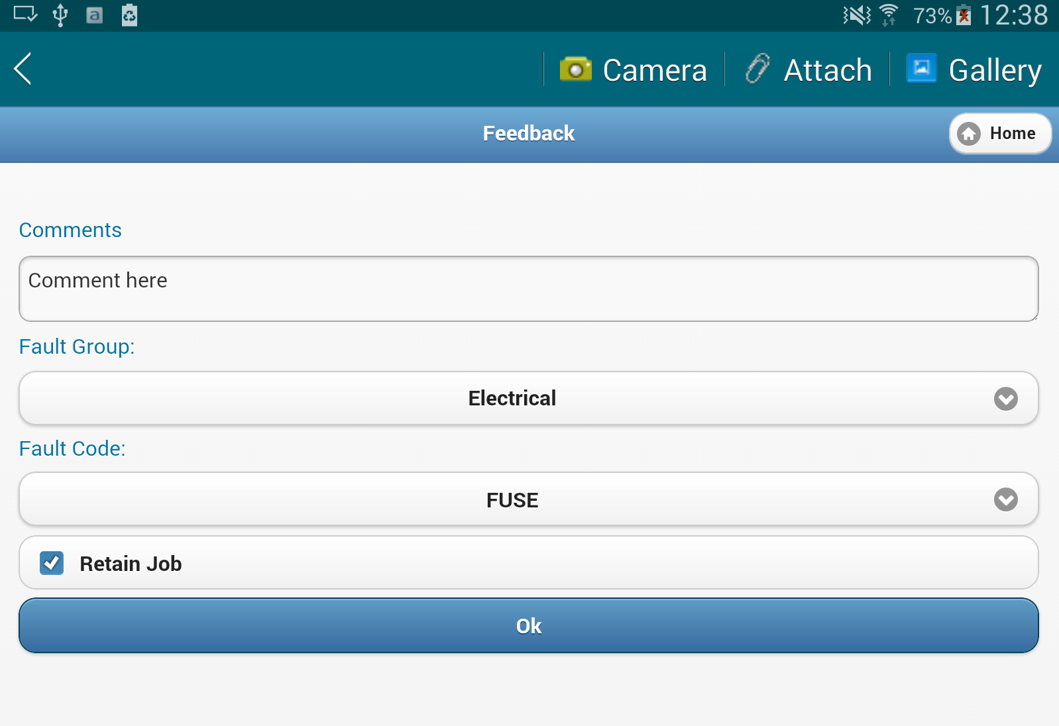Image resolution: width=1059 pixels, height=726 pixels.
Task: Expand the Fault Group dropdown arrow
Action: tap(1005, 399)
